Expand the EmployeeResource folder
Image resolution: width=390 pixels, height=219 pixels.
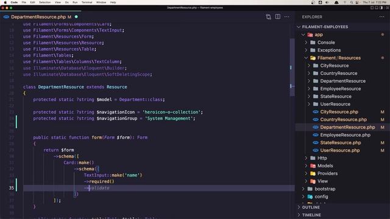tap(309, 89)
